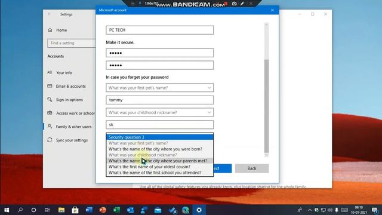Click the 'tommy' answer field
This screenshot has height=215, width=382.
point(159,100)
